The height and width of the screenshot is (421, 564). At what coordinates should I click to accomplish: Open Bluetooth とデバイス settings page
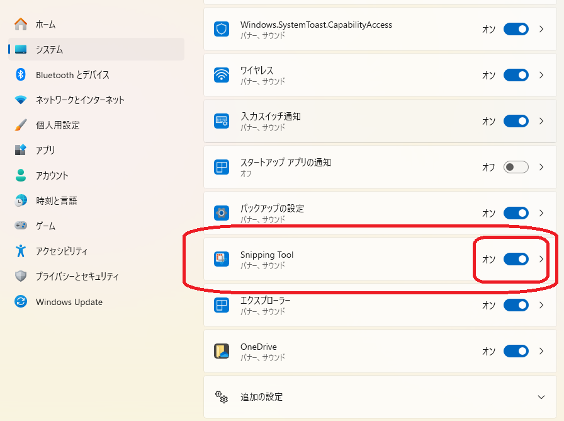tap(96, 74)
